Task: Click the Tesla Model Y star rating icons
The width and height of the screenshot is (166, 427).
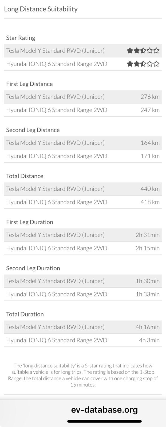Action: click(x=143, y=50)
